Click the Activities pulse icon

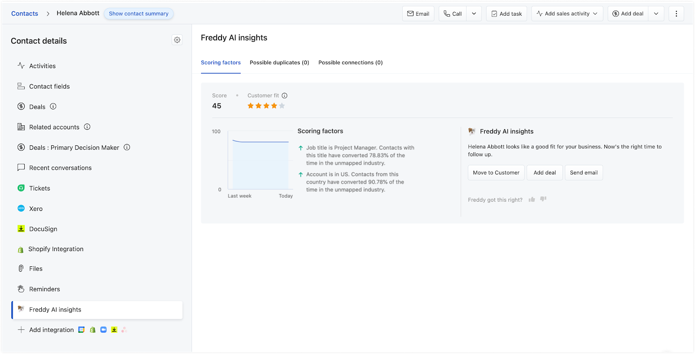point(21,66)
